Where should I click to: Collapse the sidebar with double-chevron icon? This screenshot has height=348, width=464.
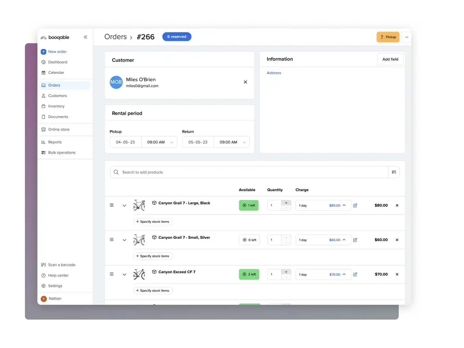tap(86, 37)
